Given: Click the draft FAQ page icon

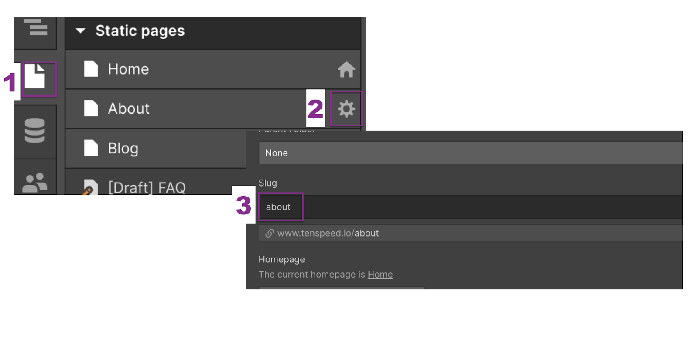Looking at the screenshot, I should tap(90, 187).
